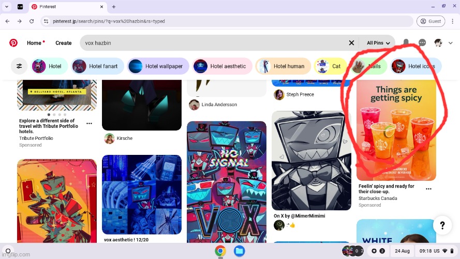460x259 pixels.
Task: Open the Starbucks Canada advertiser link
Action: (x=378, y=198)
